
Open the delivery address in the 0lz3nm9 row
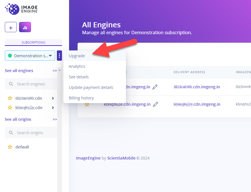point(197,87)
